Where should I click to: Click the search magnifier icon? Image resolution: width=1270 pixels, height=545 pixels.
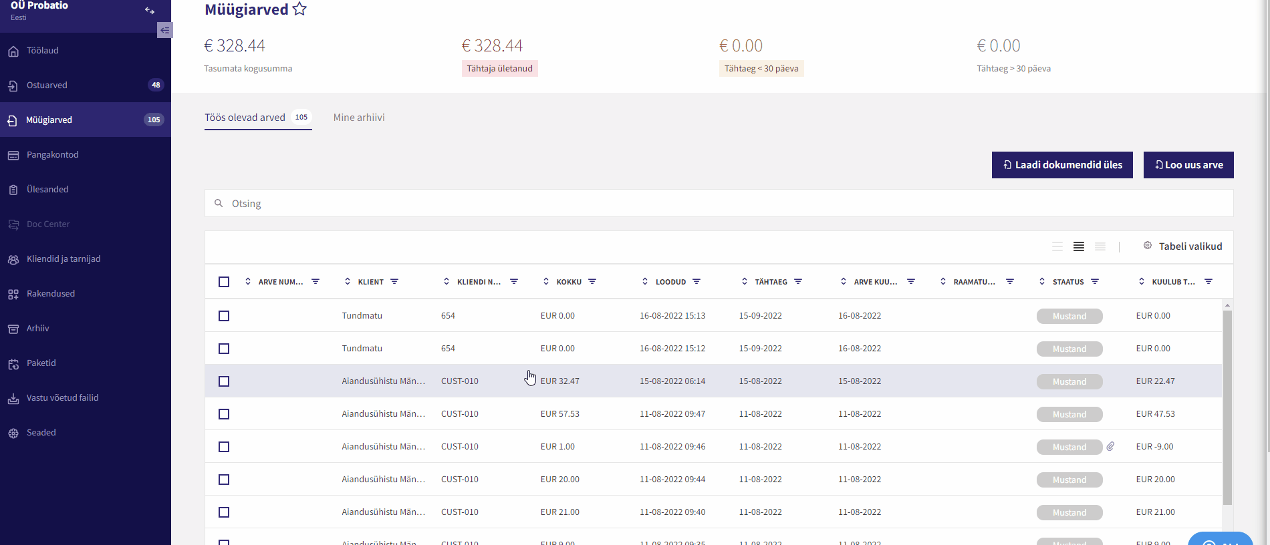[x=219, y=203]
